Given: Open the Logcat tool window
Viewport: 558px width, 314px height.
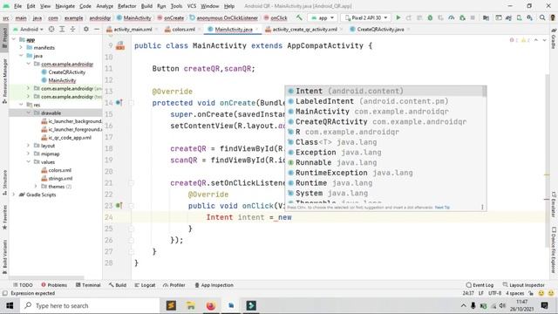Looking at the screenshot, I should click(145, 285).
